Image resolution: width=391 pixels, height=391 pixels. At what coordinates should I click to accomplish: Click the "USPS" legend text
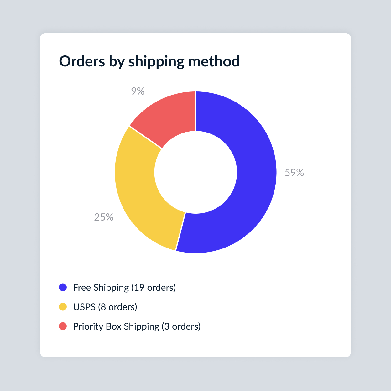[x=84, y=307]
